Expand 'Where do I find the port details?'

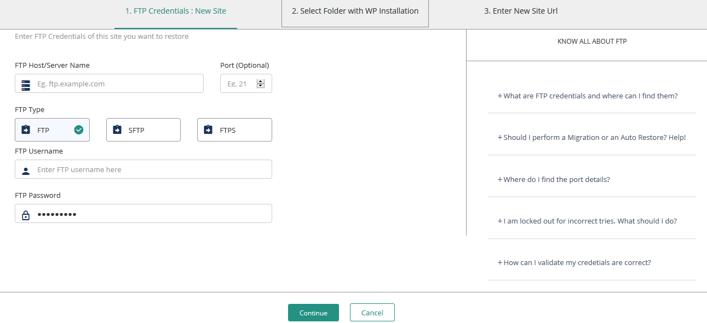(554, 179)
